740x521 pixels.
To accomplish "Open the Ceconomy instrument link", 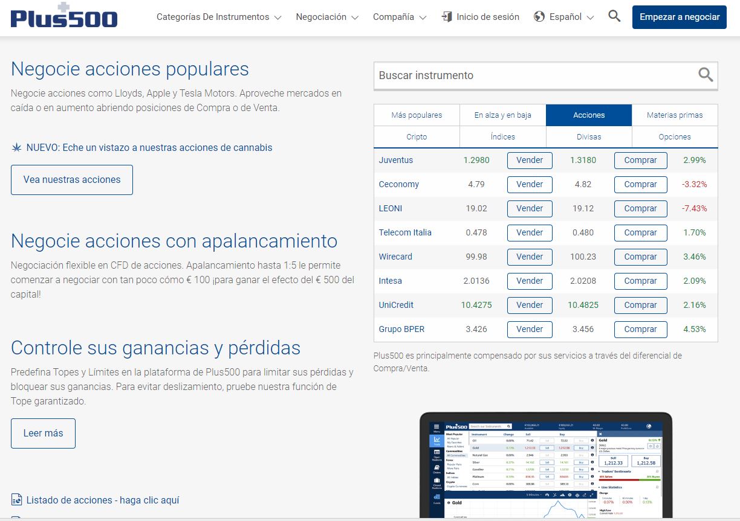I will tap(399, 184).
